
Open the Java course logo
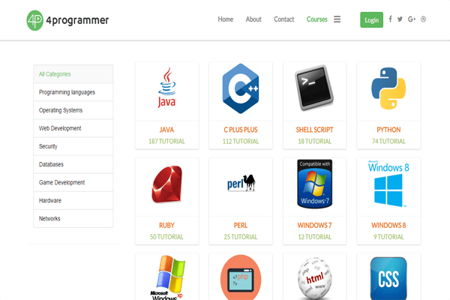coord(166,88)
